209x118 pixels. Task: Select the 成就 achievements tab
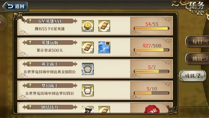pos(193,76)
